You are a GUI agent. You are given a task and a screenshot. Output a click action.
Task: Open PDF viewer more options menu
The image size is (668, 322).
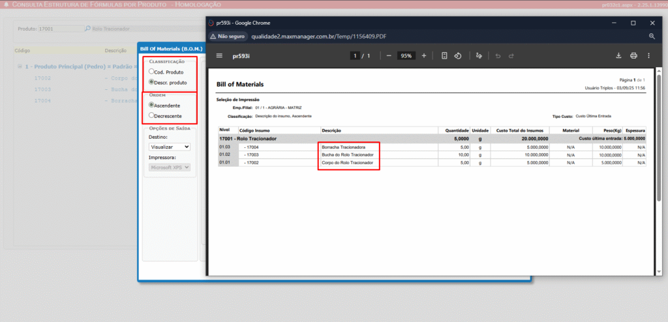[x=649, y=56]
